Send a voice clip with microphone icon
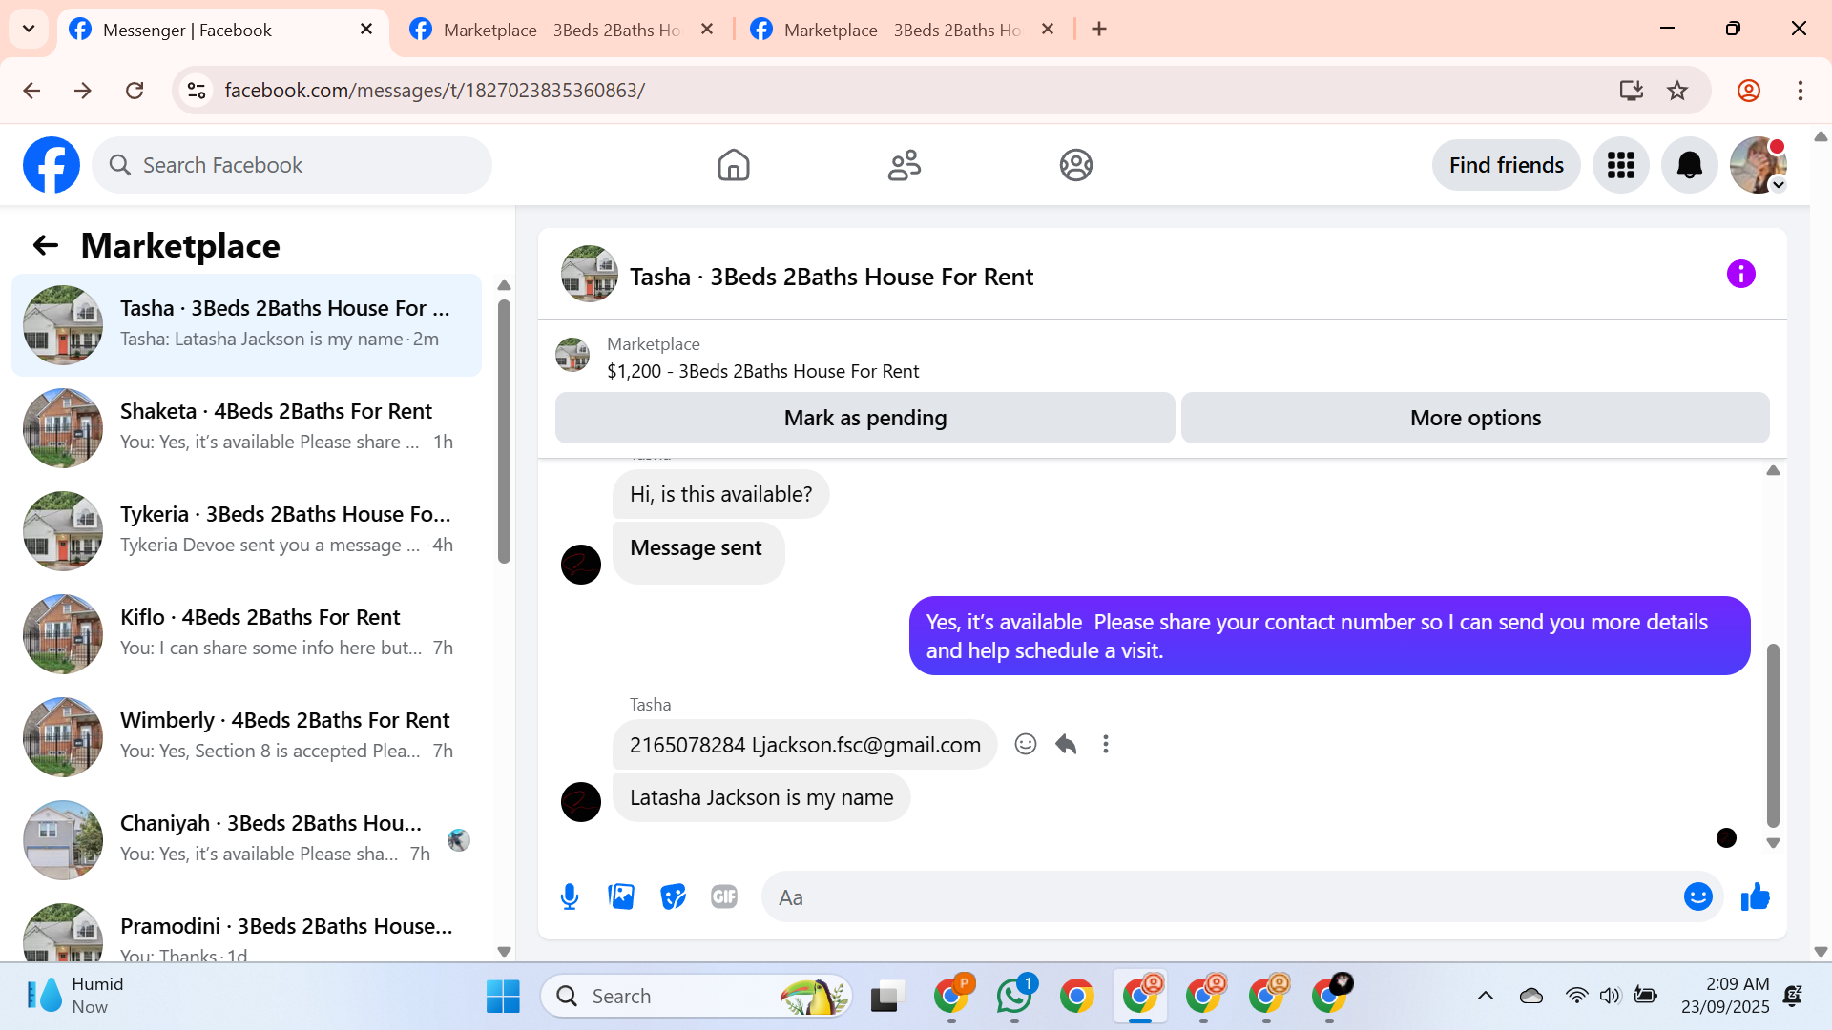Image resolution: width=1832 pixels, height=1030 pixels. tap(570, 896)
